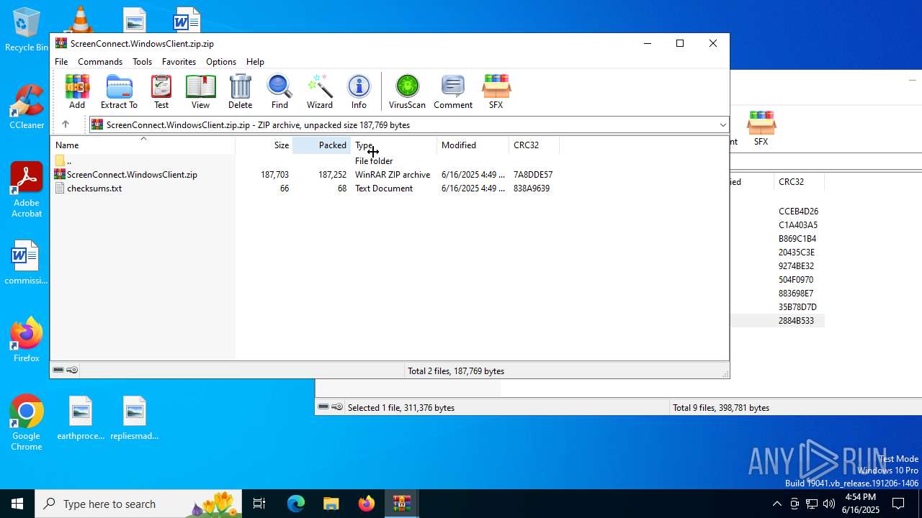Select commissi... Word document on desktop
Image resolution: width=922 pixels, height=518 pixels.
pyautogui.click(x=26, y=263)
